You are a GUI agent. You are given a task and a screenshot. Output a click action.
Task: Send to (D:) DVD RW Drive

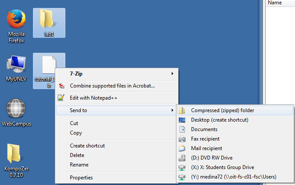[x=212, y=158]
